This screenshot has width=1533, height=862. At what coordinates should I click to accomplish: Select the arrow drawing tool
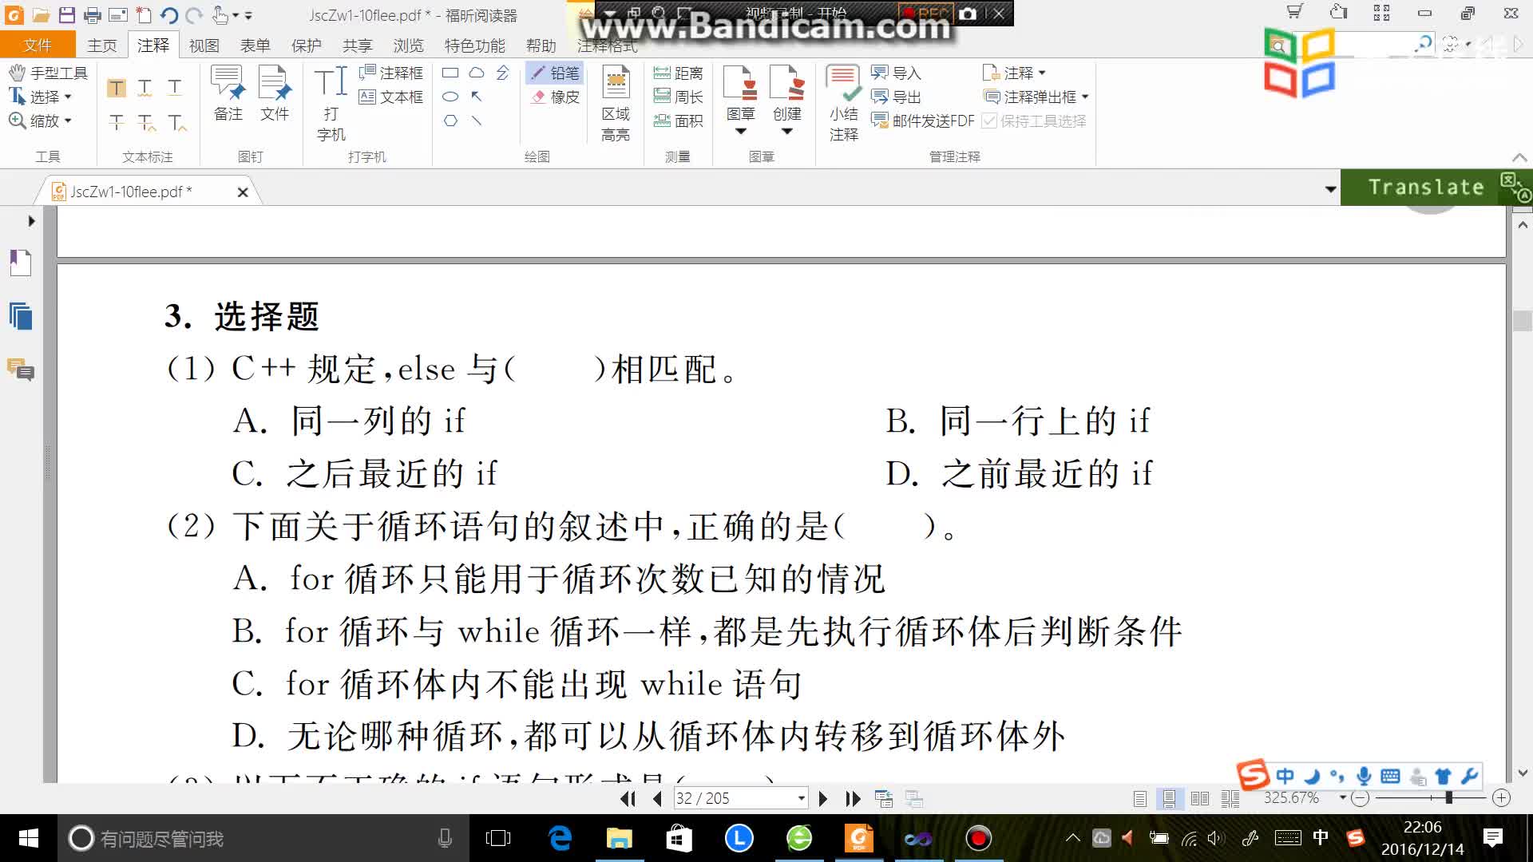(x=477, y=97)
